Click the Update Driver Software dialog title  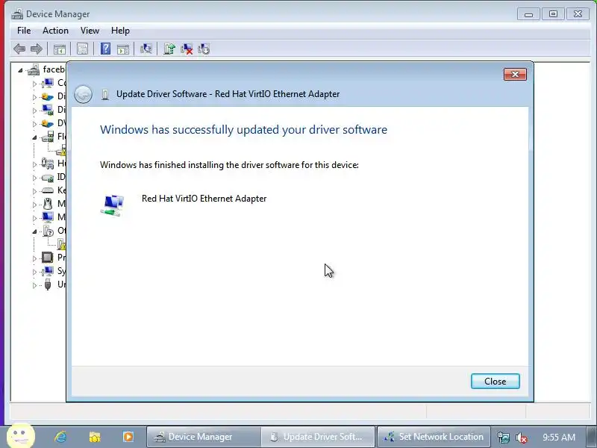pos(228,94)
